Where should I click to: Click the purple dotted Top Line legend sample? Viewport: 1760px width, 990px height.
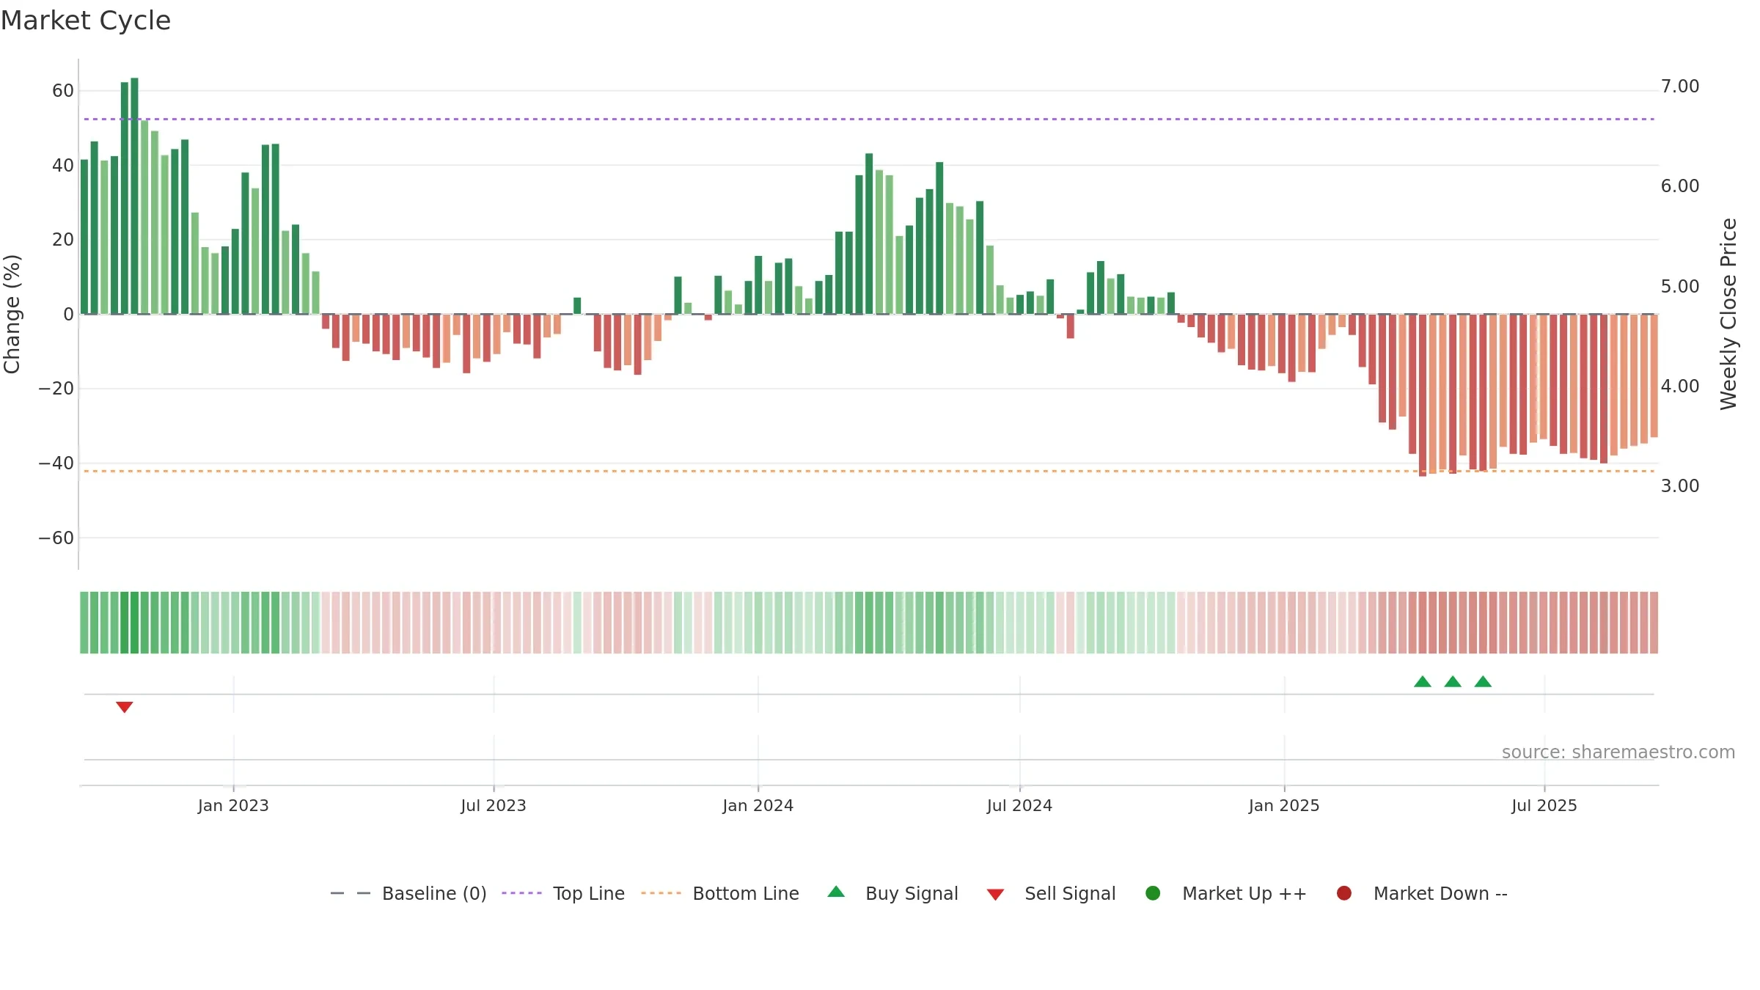(x=521, y=893)
